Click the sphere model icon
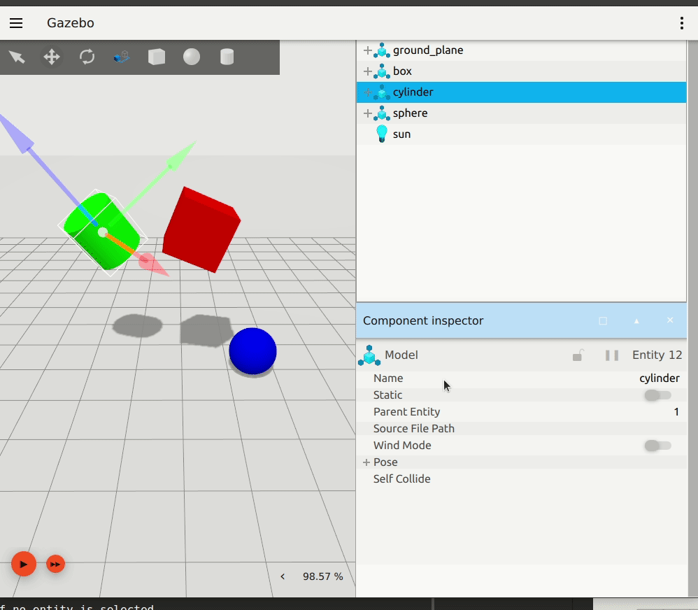Viewport: 698px width, 610px height. coord(382,113)
